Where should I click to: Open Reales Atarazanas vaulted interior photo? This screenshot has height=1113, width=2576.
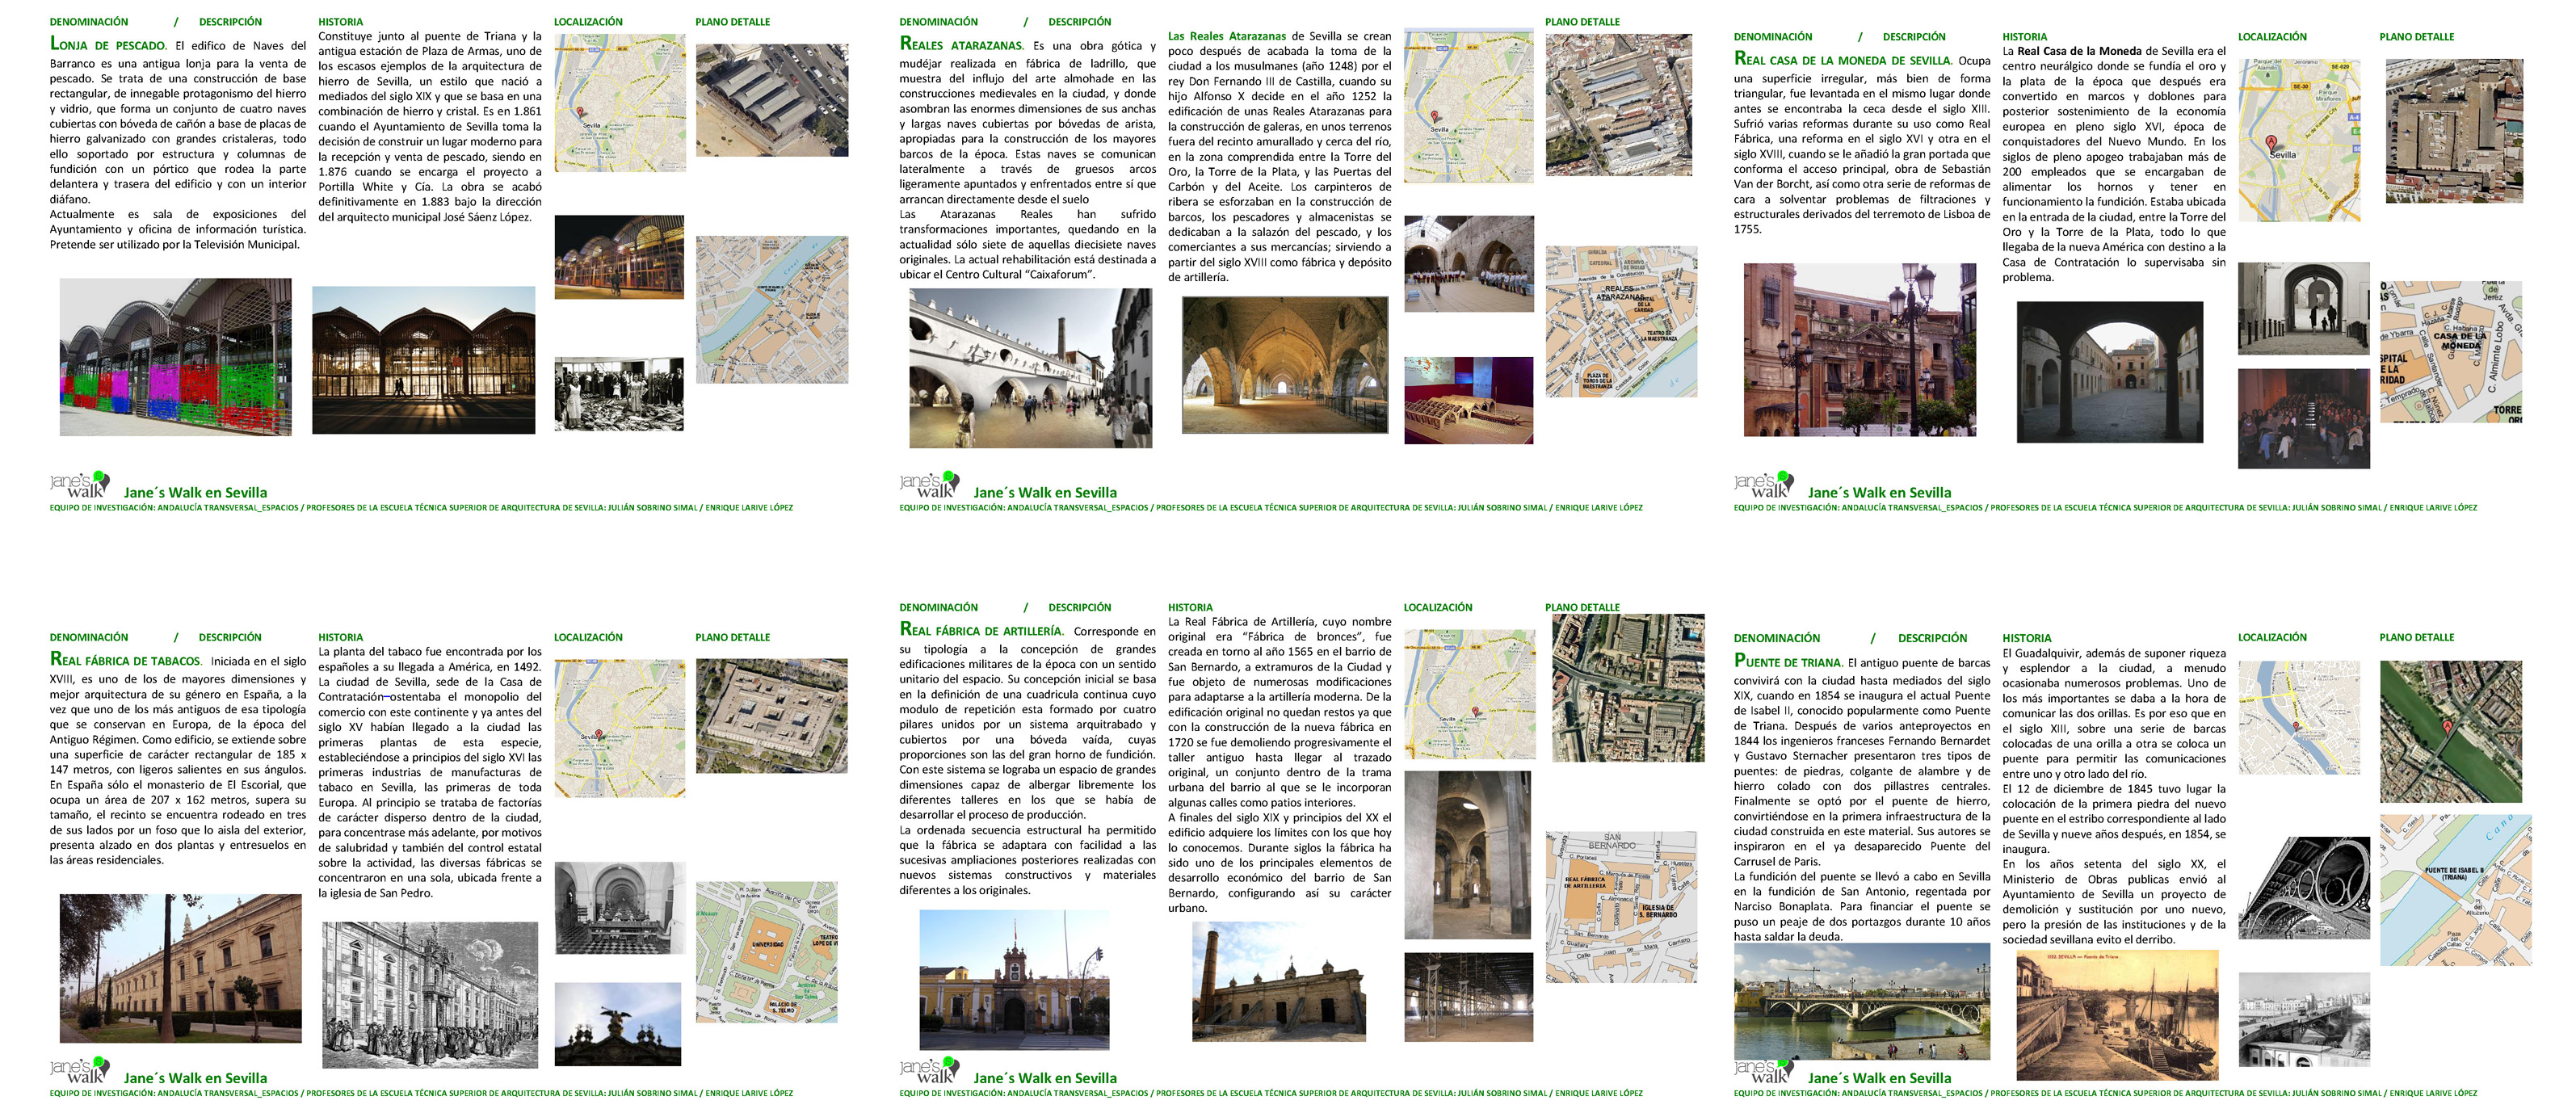(x=1284, y=365)
